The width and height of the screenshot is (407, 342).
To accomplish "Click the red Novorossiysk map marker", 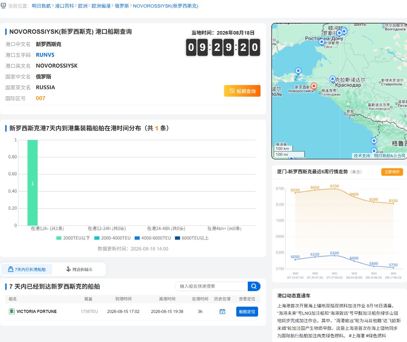I will pos(314,86).
